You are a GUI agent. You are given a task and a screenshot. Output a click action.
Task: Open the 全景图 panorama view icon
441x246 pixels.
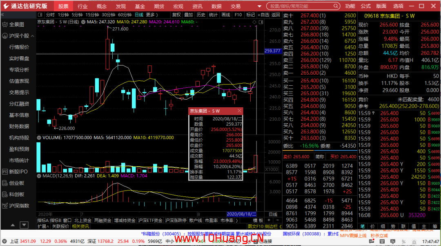pos(5,25)
